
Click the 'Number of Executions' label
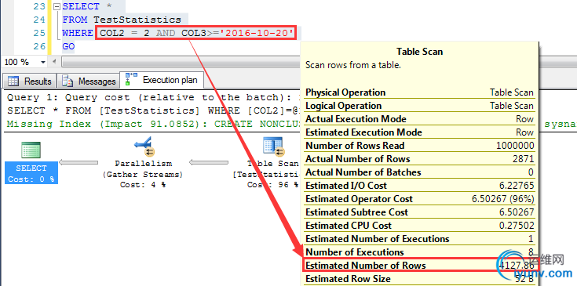[355, 252]
